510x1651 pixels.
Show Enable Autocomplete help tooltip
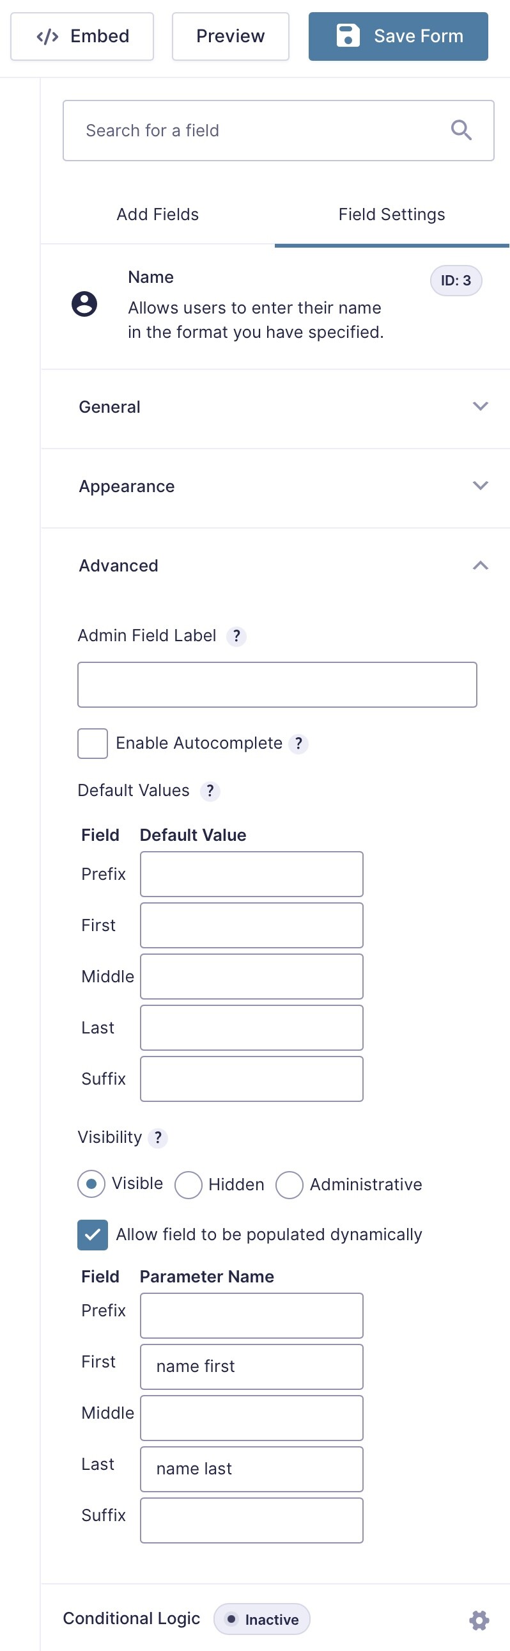tap(298, 744)
